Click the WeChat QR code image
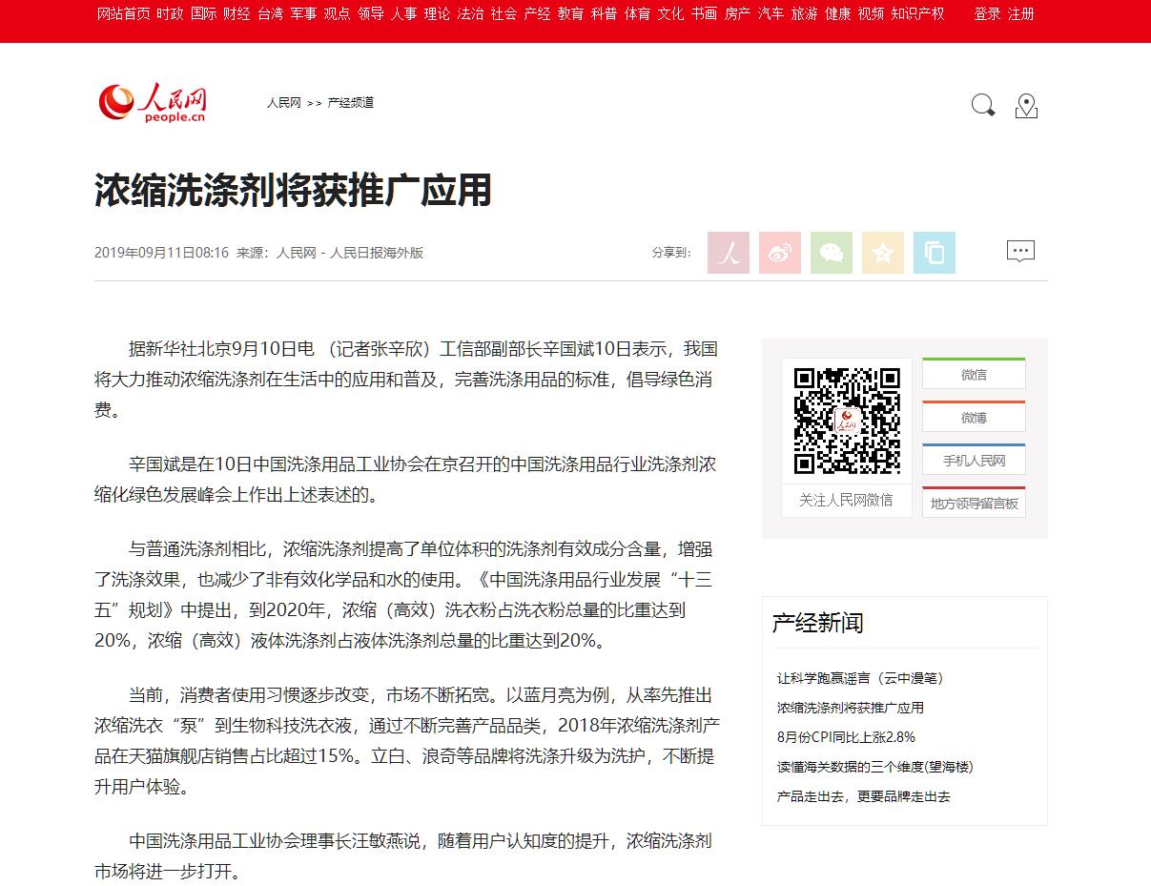 point(847,421)
